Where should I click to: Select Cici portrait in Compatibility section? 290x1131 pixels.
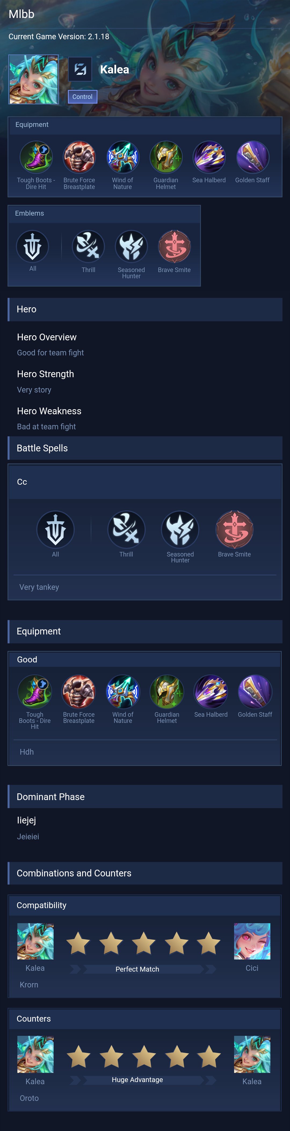coord(252,941)
